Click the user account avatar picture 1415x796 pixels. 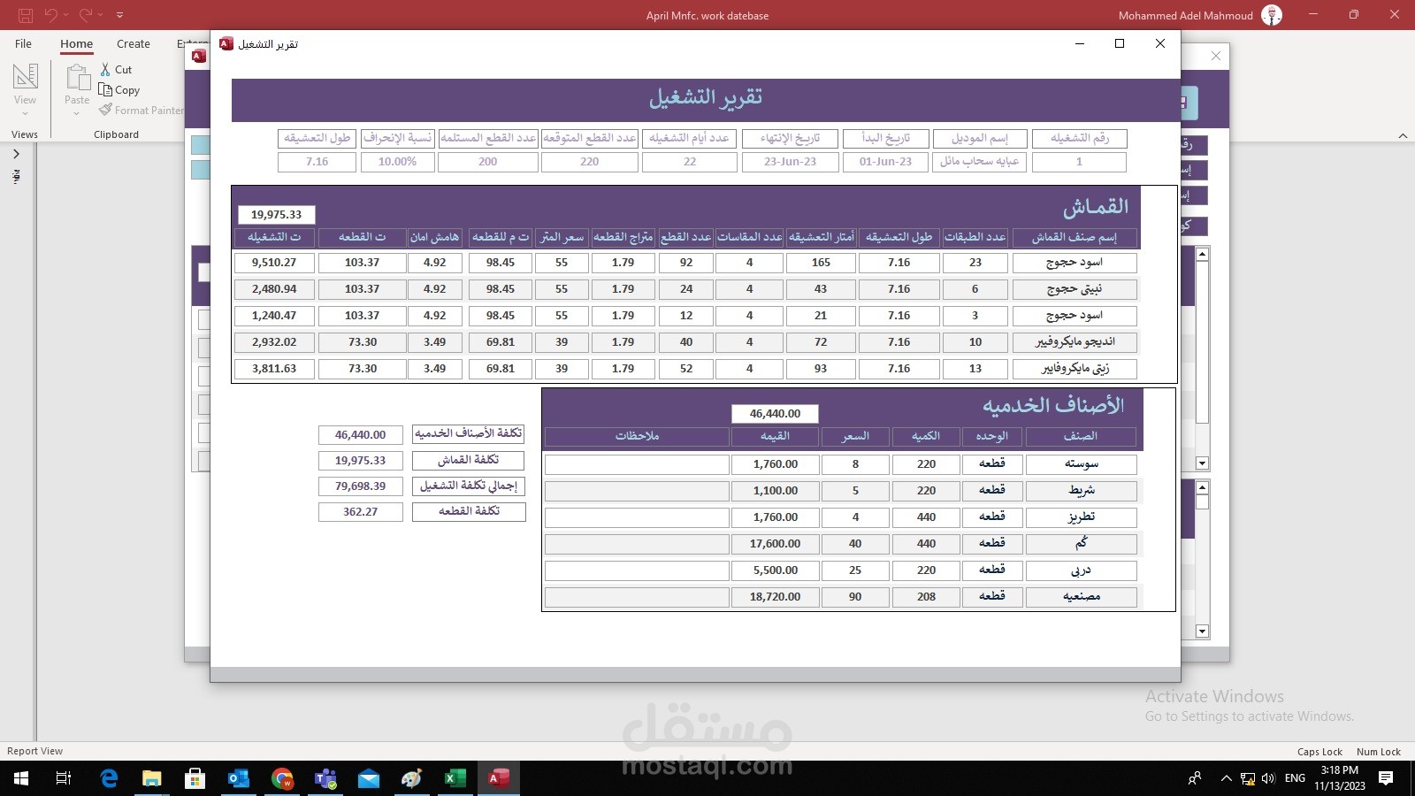click(1272, 15)
